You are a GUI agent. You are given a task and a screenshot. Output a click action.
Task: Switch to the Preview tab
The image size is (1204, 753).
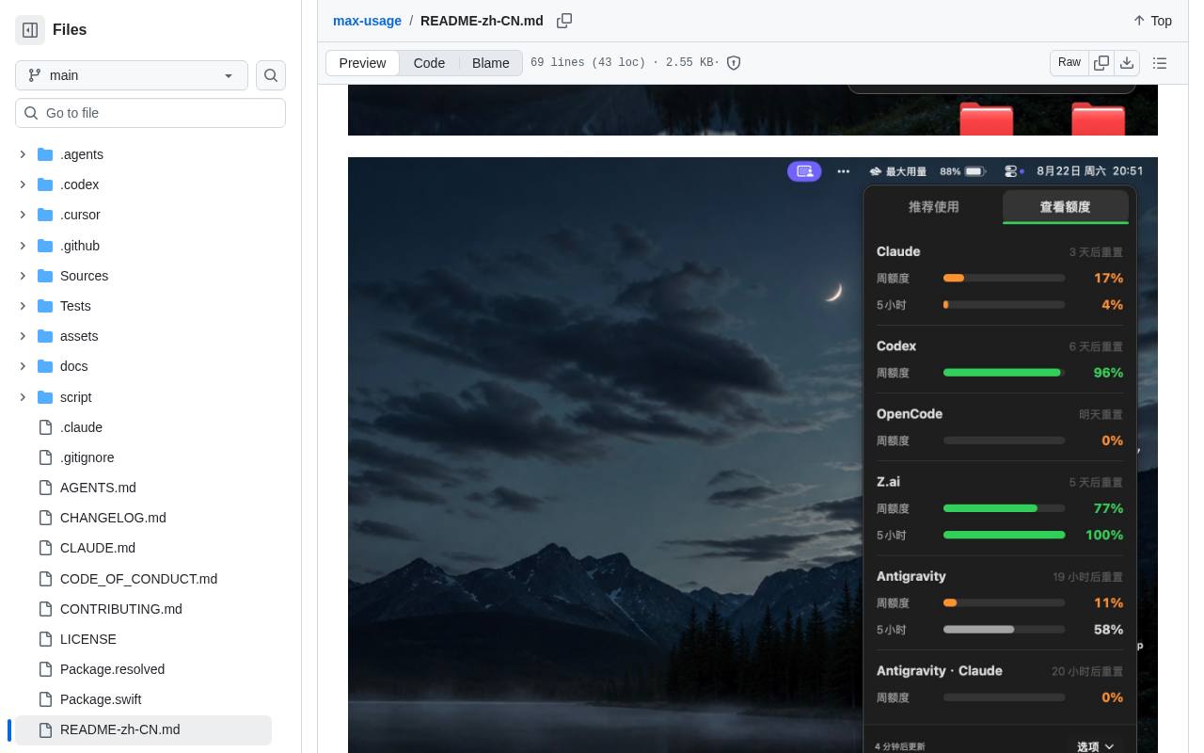pyautogui.click(x=362, y=63)
